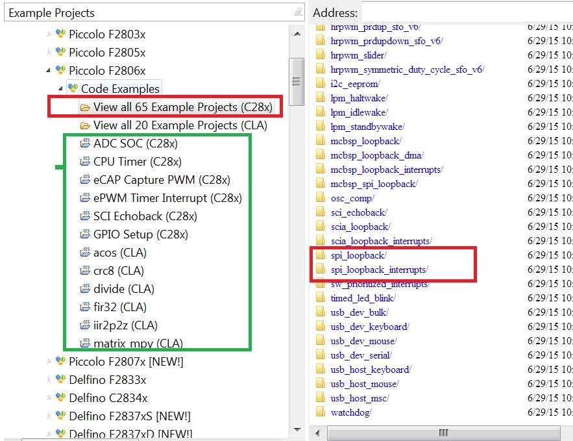Click the horizontal scrollbar thumb in file listing
573x441 pixels.
pos(443,433)
